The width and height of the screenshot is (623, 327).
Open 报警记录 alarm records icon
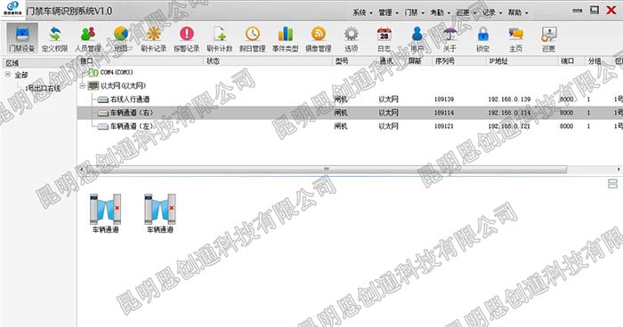tap(186, 38)
